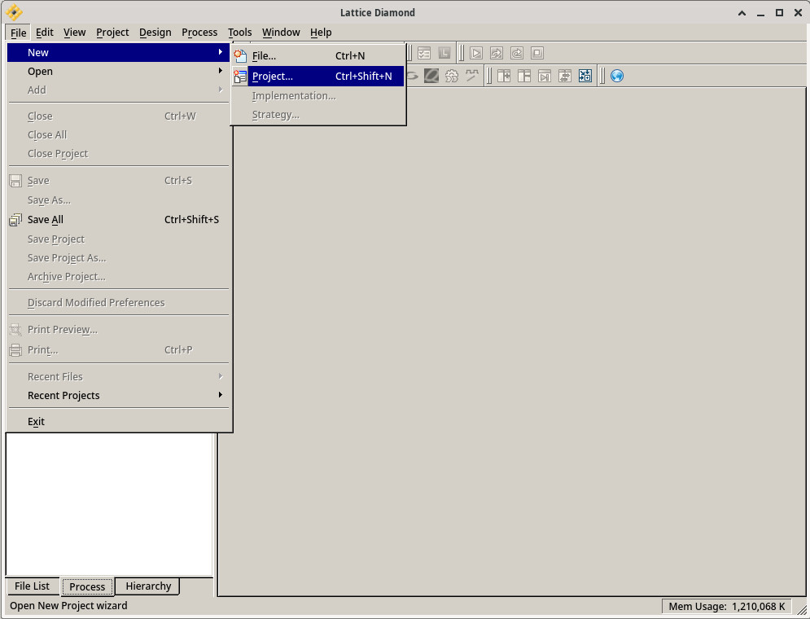Select Discard Modified Preferences entry
810x619 pixels.
click(x=118, y=303)
